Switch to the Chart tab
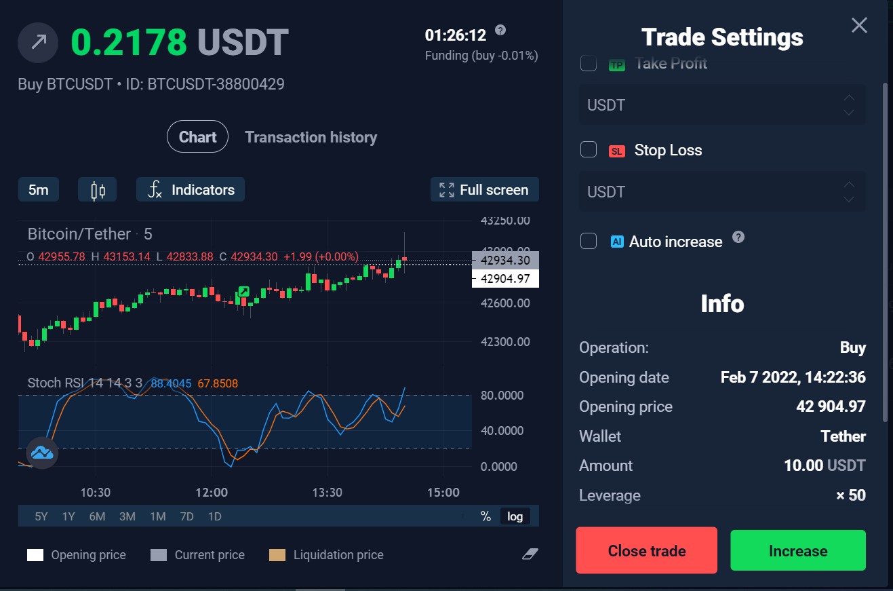Screen dimensions: 893x591 [x=197, y=137]
